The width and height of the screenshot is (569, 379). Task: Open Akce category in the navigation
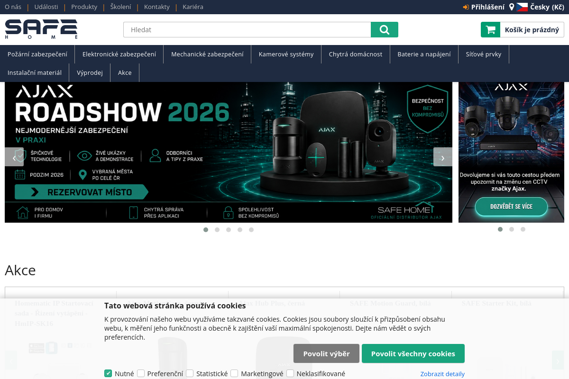[x=125, y=72]
